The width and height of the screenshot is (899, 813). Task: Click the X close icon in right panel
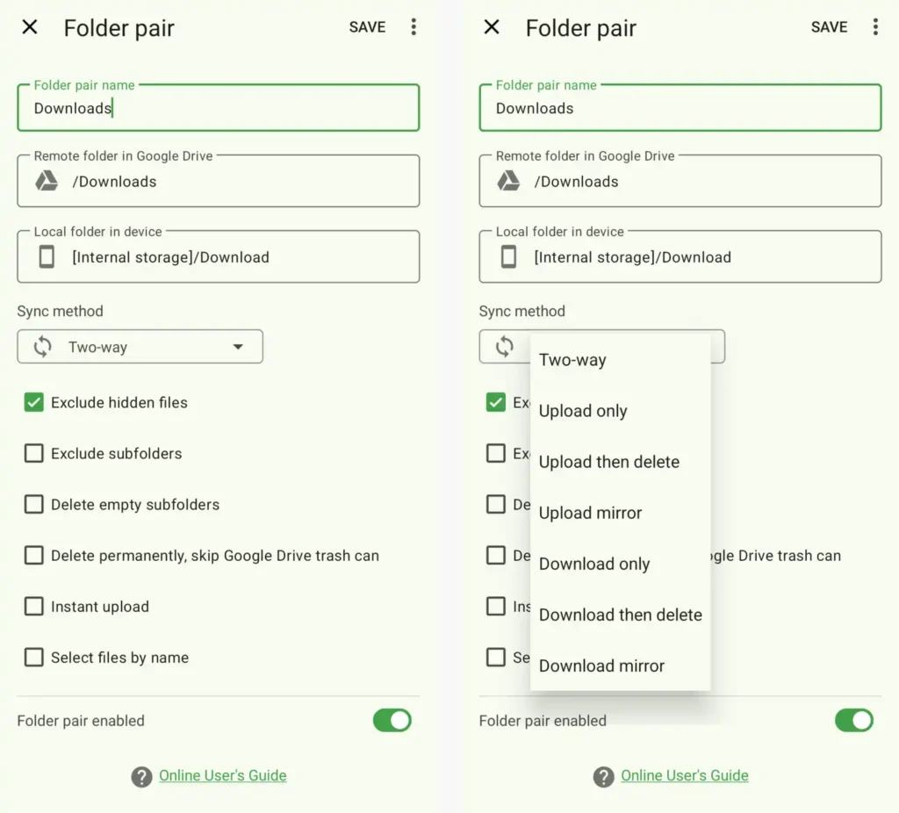click(492, 27)
